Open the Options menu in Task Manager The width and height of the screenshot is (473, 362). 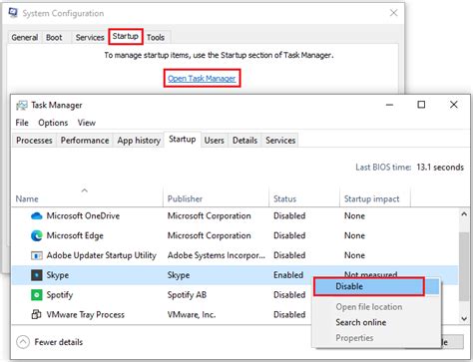[53, 123]
